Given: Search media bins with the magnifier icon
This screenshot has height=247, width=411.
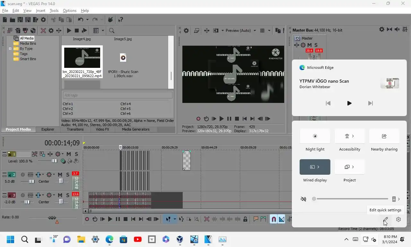Looking at the screenshot, I should 112,31.
